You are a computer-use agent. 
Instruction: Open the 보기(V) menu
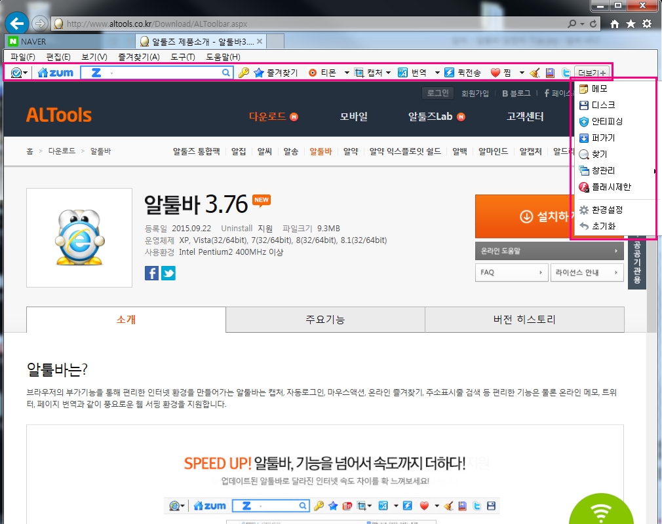coord(94,56)
